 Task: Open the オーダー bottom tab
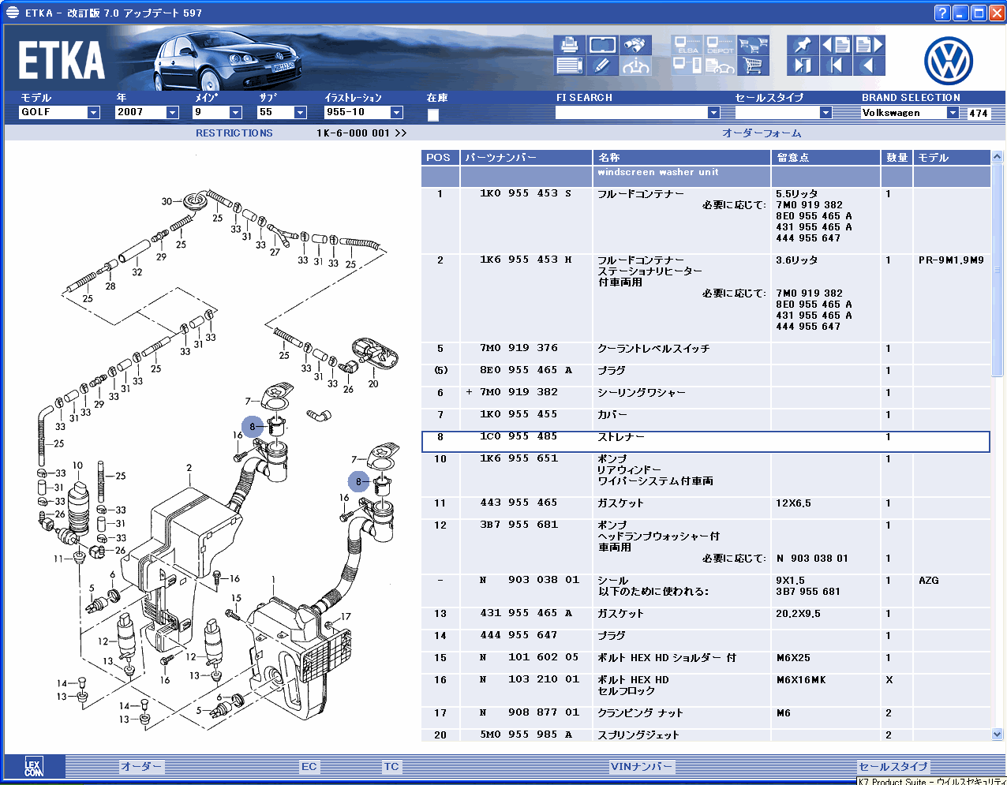[141, 766]
